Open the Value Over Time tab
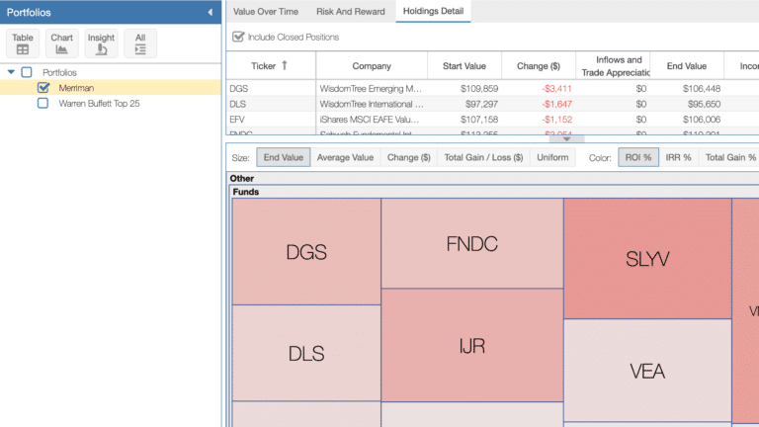Viewport: 759px width, 427px height. point(265,12)
